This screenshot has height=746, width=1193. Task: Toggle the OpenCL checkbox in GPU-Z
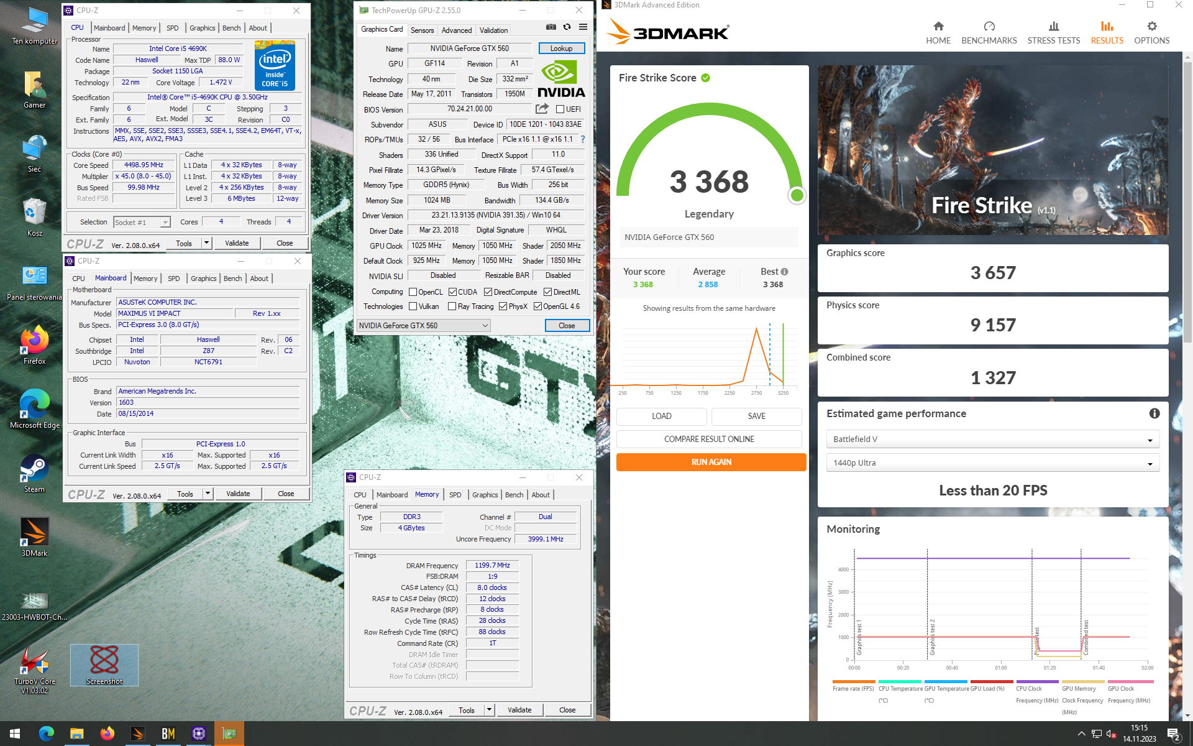413,292
